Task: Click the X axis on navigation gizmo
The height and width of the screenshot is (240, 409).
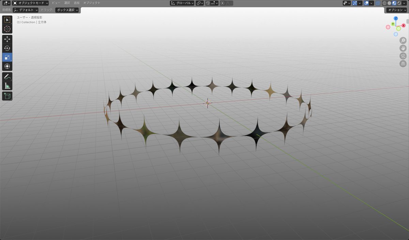Action: tap(404, 26)
